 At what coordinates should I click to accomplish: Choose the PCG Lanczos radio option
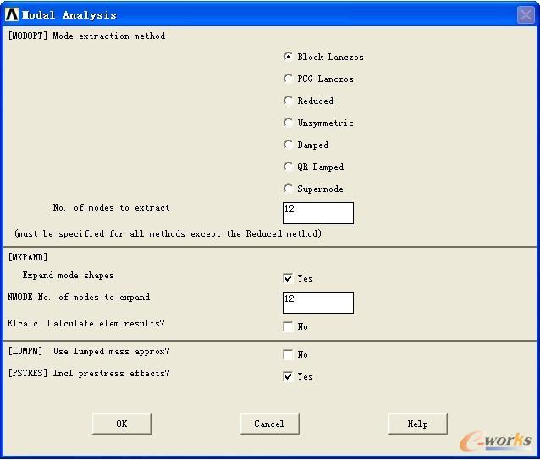click(x=289, y=79)
